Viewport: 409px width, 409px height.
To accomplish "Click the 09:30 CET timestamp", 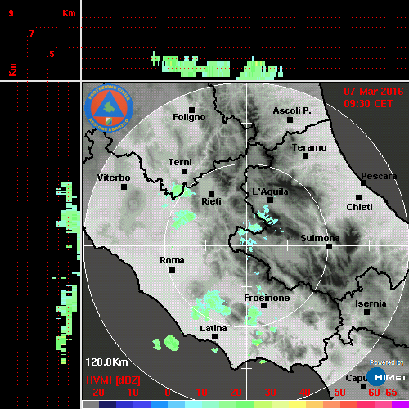I will tap(368, 104).
